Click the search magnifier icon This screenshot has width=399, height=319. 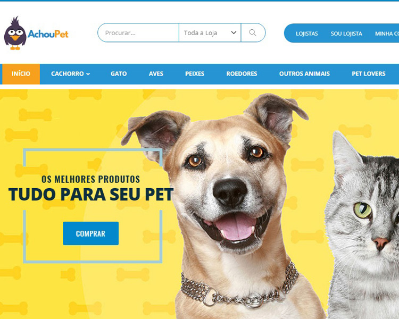point(253,32)
